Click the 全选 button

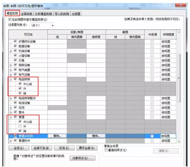click(19, 148)
